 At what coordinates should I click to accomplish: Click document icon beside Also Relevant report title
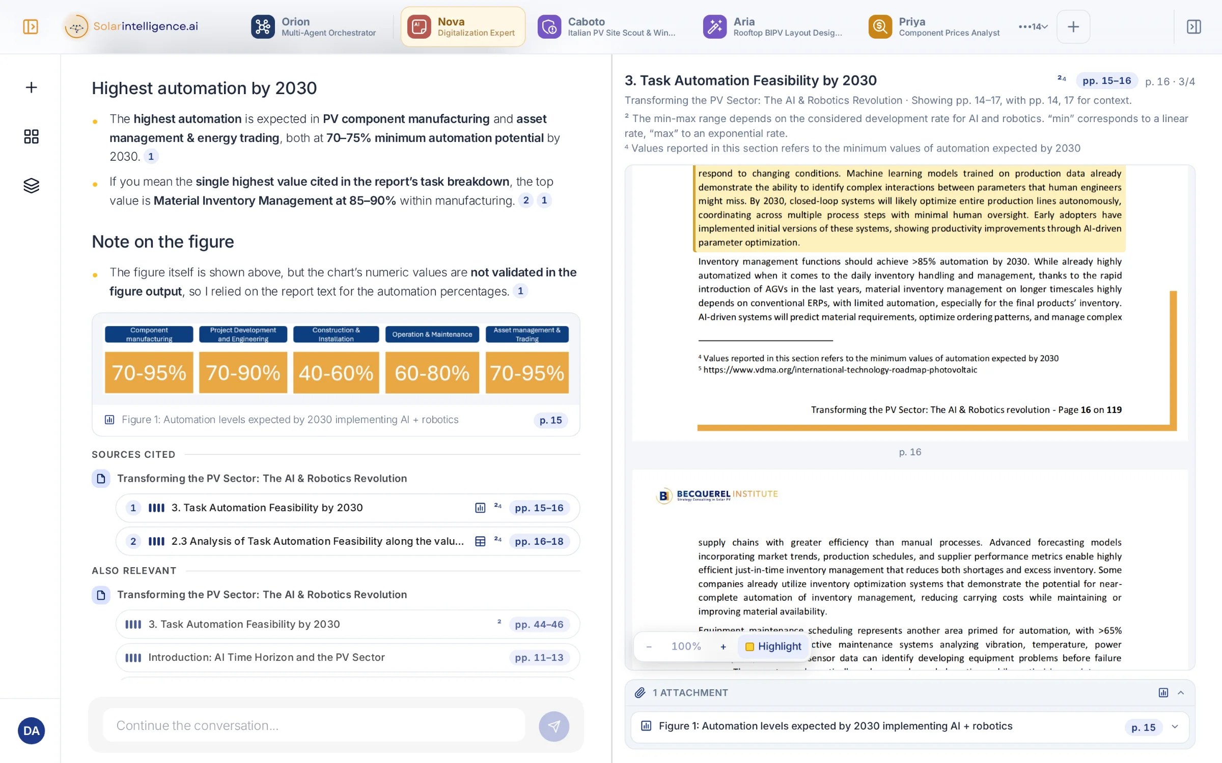(101, 595)
